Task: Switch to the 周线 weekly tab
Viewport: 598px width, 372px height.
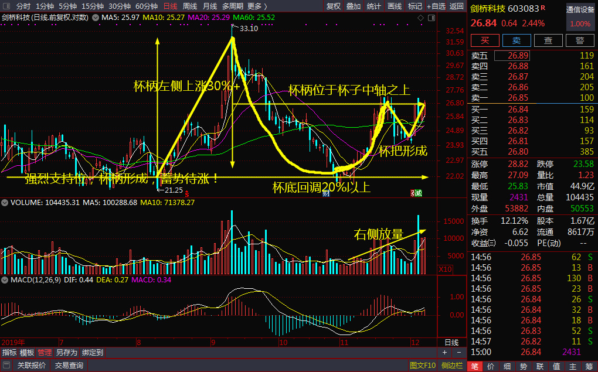Action: 190,6
